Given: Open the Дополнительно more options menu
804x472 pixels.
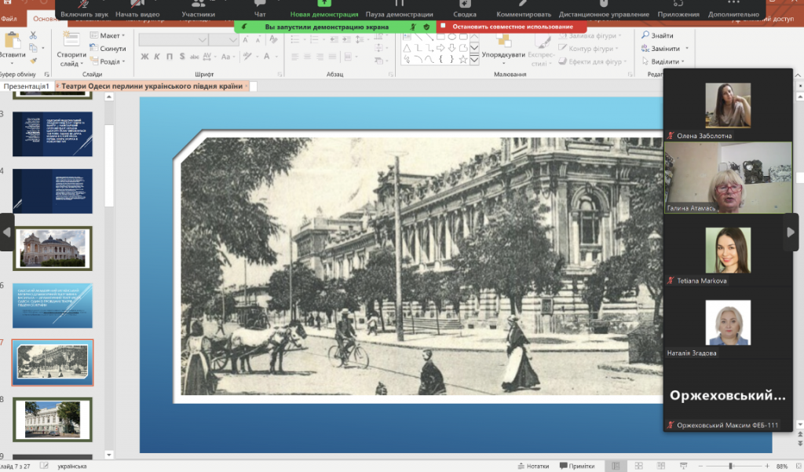Looking at the screenshot, I should pyautogui.click(x=733, y=9).
